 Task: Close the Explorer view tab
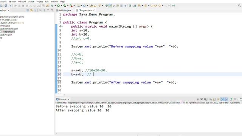[8, 10]
